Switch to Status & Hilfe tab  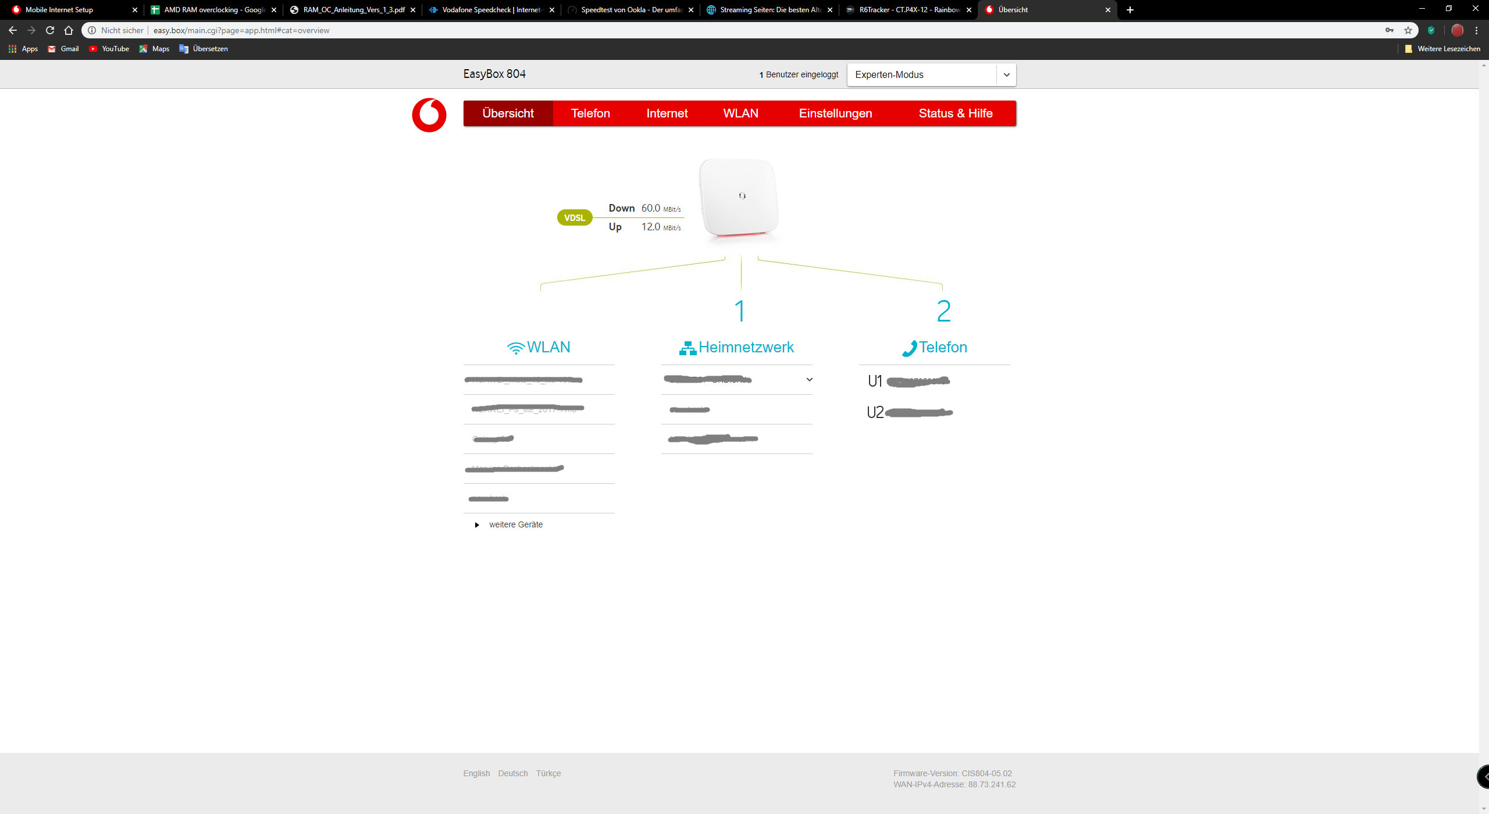coord(955,113)
